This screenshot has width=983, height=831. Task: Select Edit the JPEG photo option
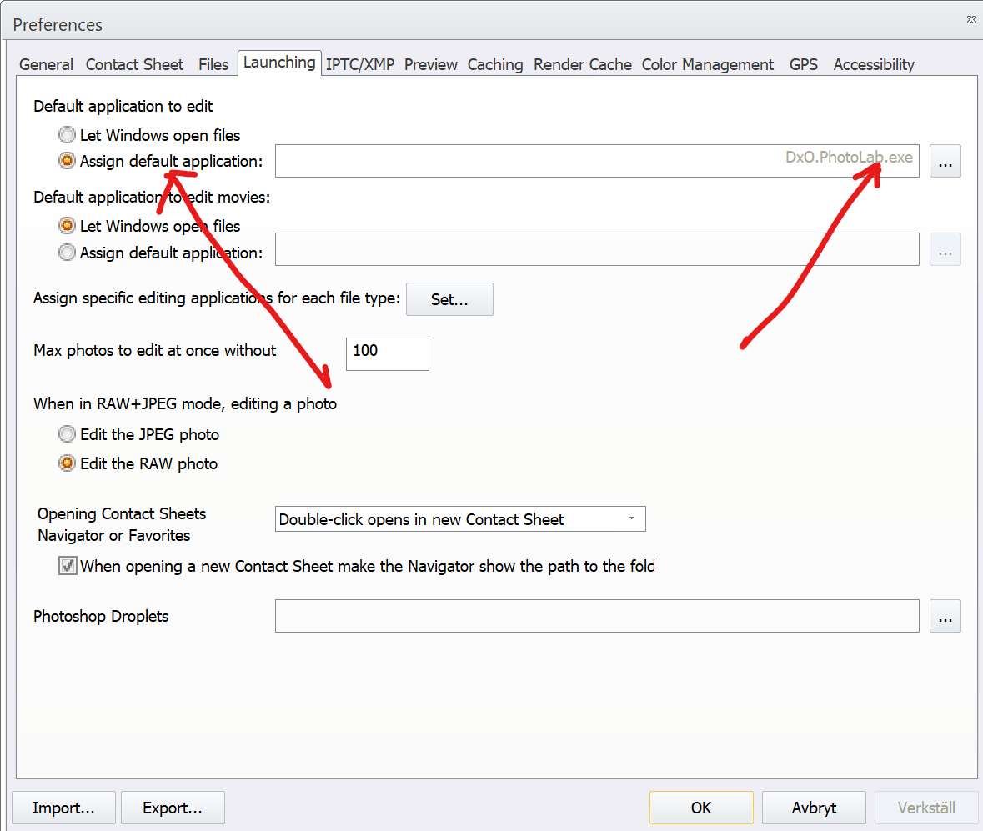click(x=67, y=434)
